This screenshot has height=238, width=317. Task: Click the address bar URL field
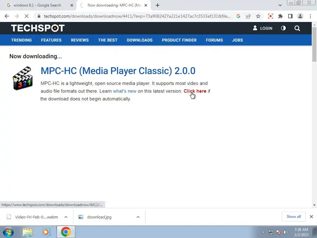137,16
